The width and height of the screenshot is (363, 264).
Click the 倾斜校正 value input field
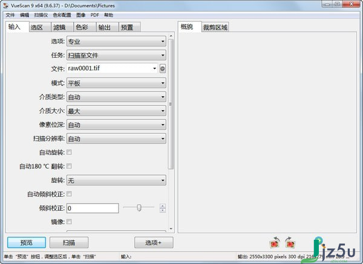[93, 208]
